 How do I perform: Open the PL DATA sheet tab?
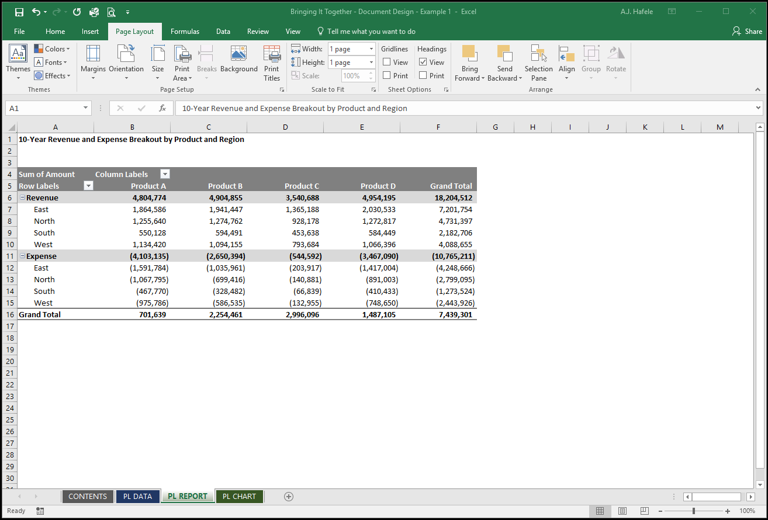click(137, 496)
